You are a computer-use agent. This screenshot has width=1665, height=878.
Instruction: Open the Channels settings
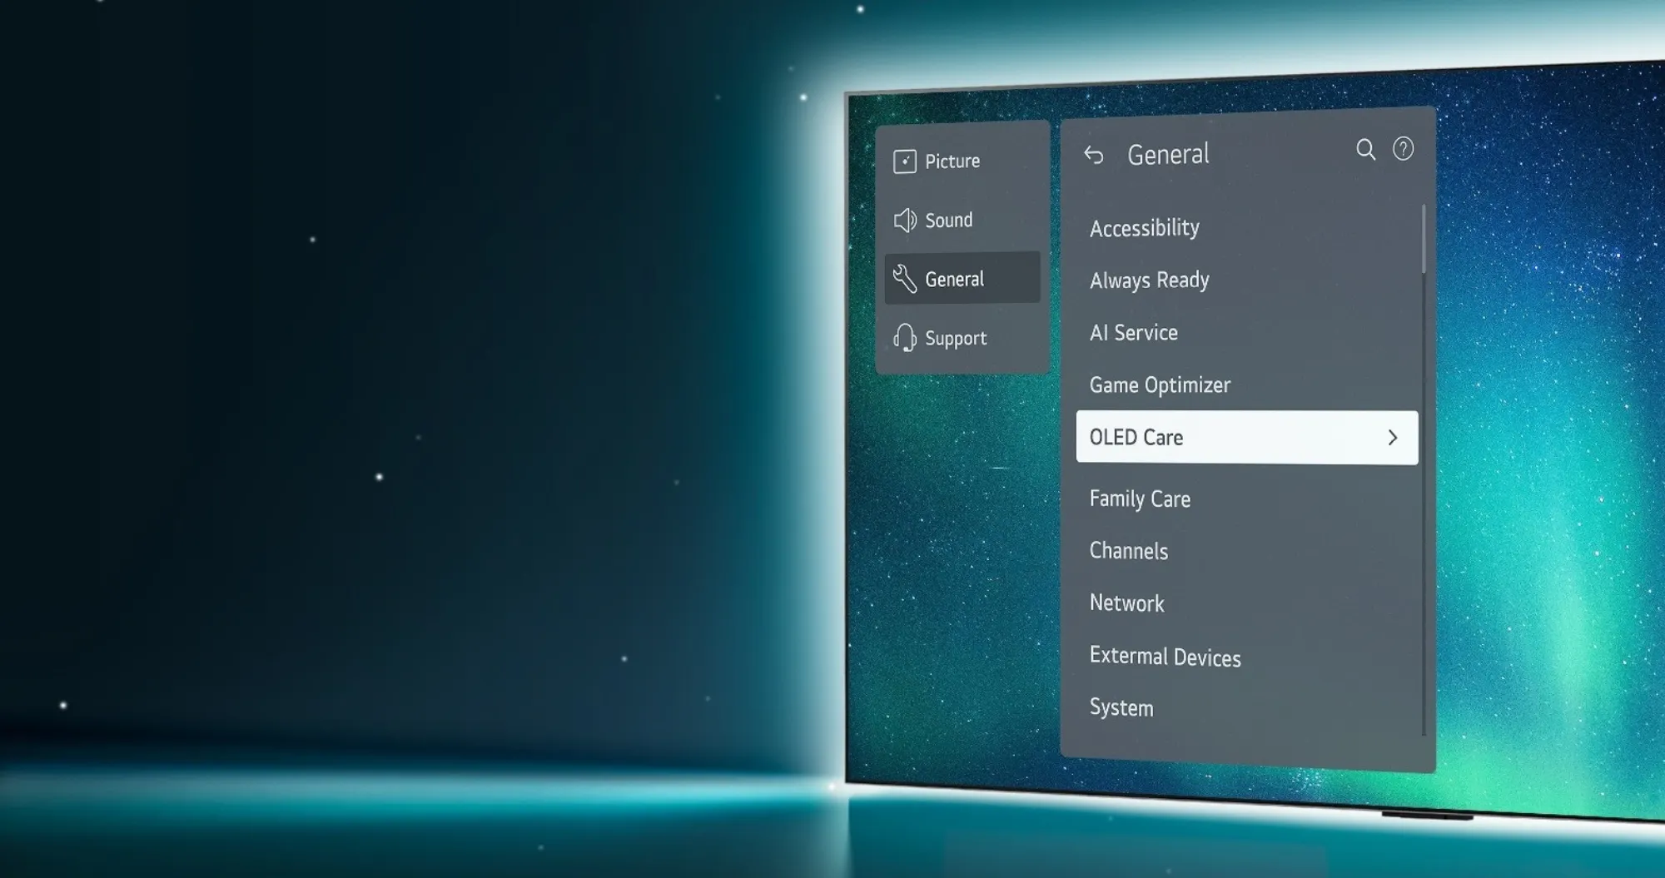click(x=1129, y=550)
